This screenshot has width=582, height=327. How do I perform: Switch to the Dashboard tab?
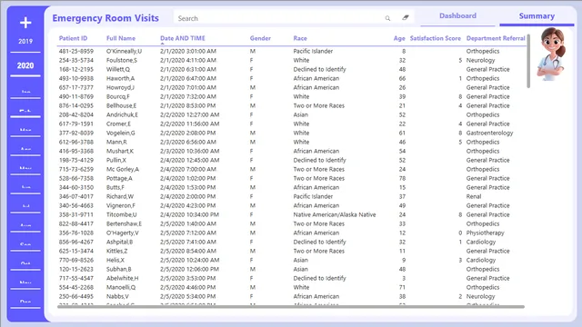[x=457, y=16]
